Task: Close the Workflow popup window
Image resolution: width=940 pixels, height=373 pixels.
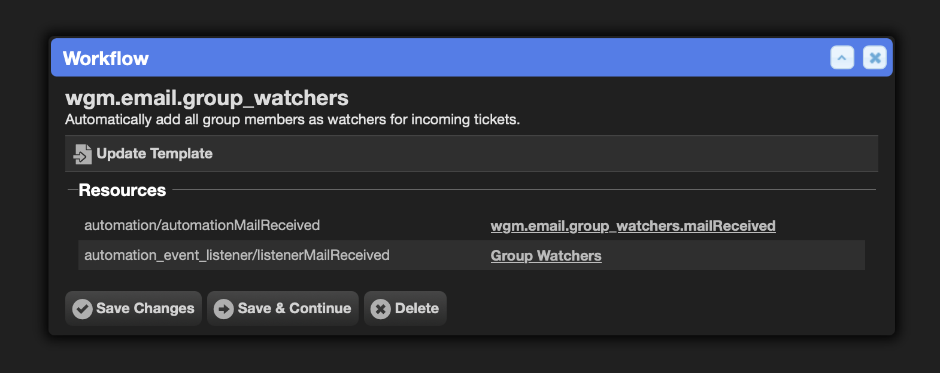Action: point(874,58)
